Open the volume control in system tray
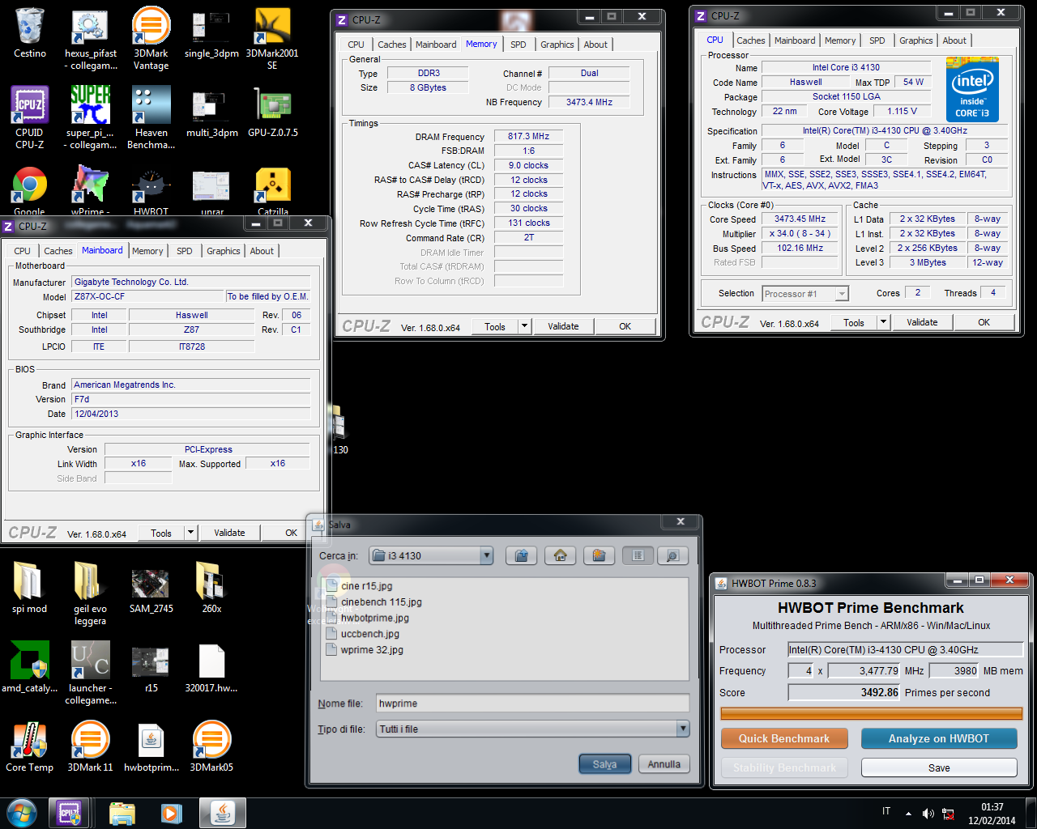This screenshot has width=1037, height=829. [x=928, y=813]
